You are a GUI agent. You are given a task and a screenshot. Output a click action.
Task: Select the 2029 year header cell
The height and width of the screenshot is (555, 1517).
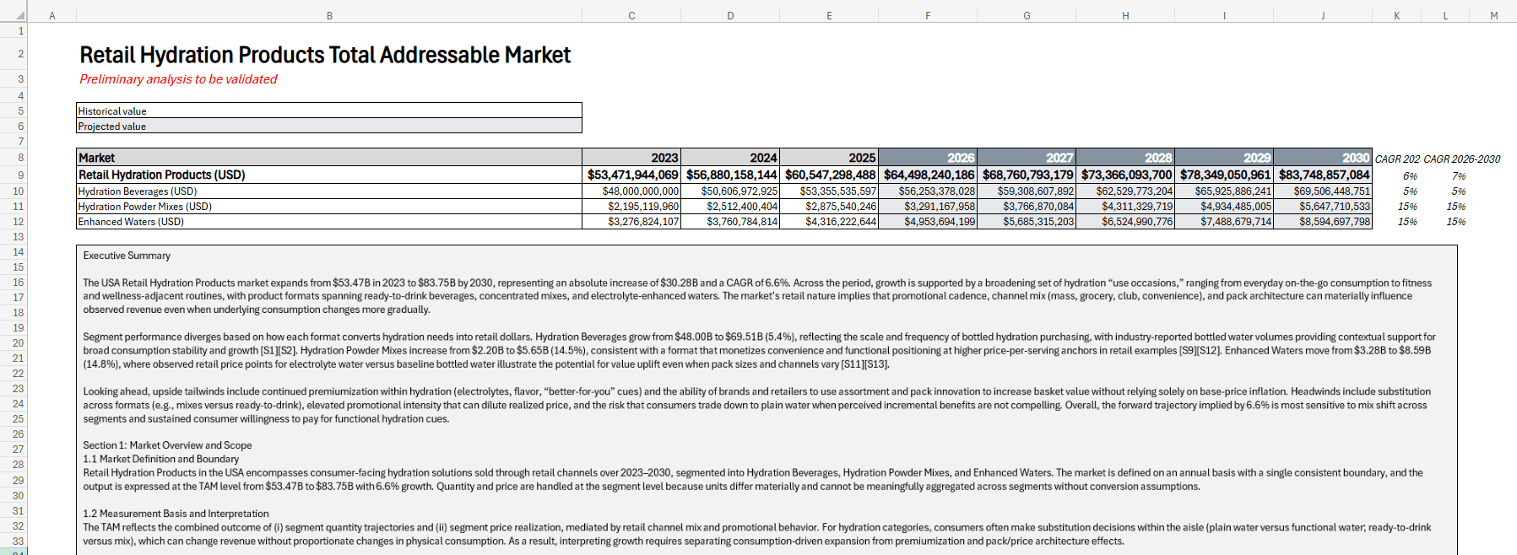[x=1224, y=158]
